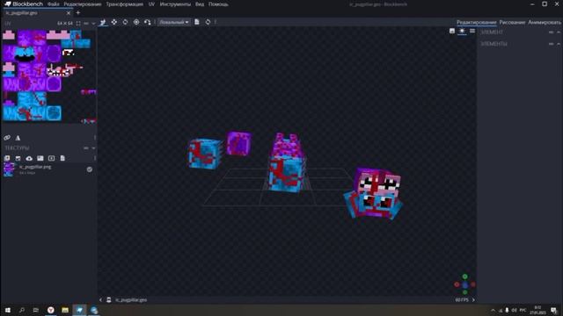Click the file icon in textures toolbar
563x316 pixels.
62,158
